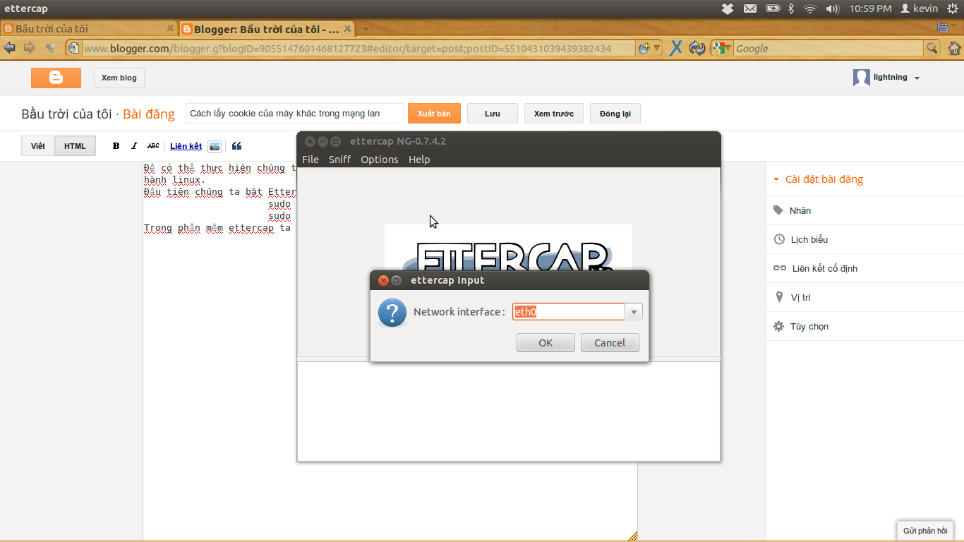The height and width of the screenshot is (542, 964).
Task: Click the system power gear icon
Action: [x=953, y=8]
